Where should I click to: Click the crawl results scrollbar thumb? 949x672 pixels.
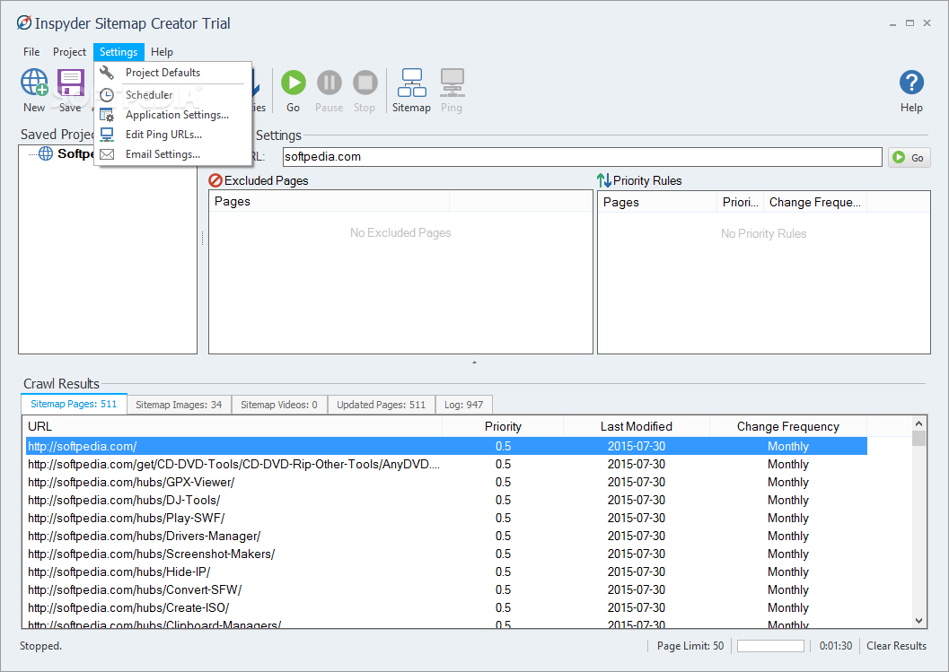point(918,438)
